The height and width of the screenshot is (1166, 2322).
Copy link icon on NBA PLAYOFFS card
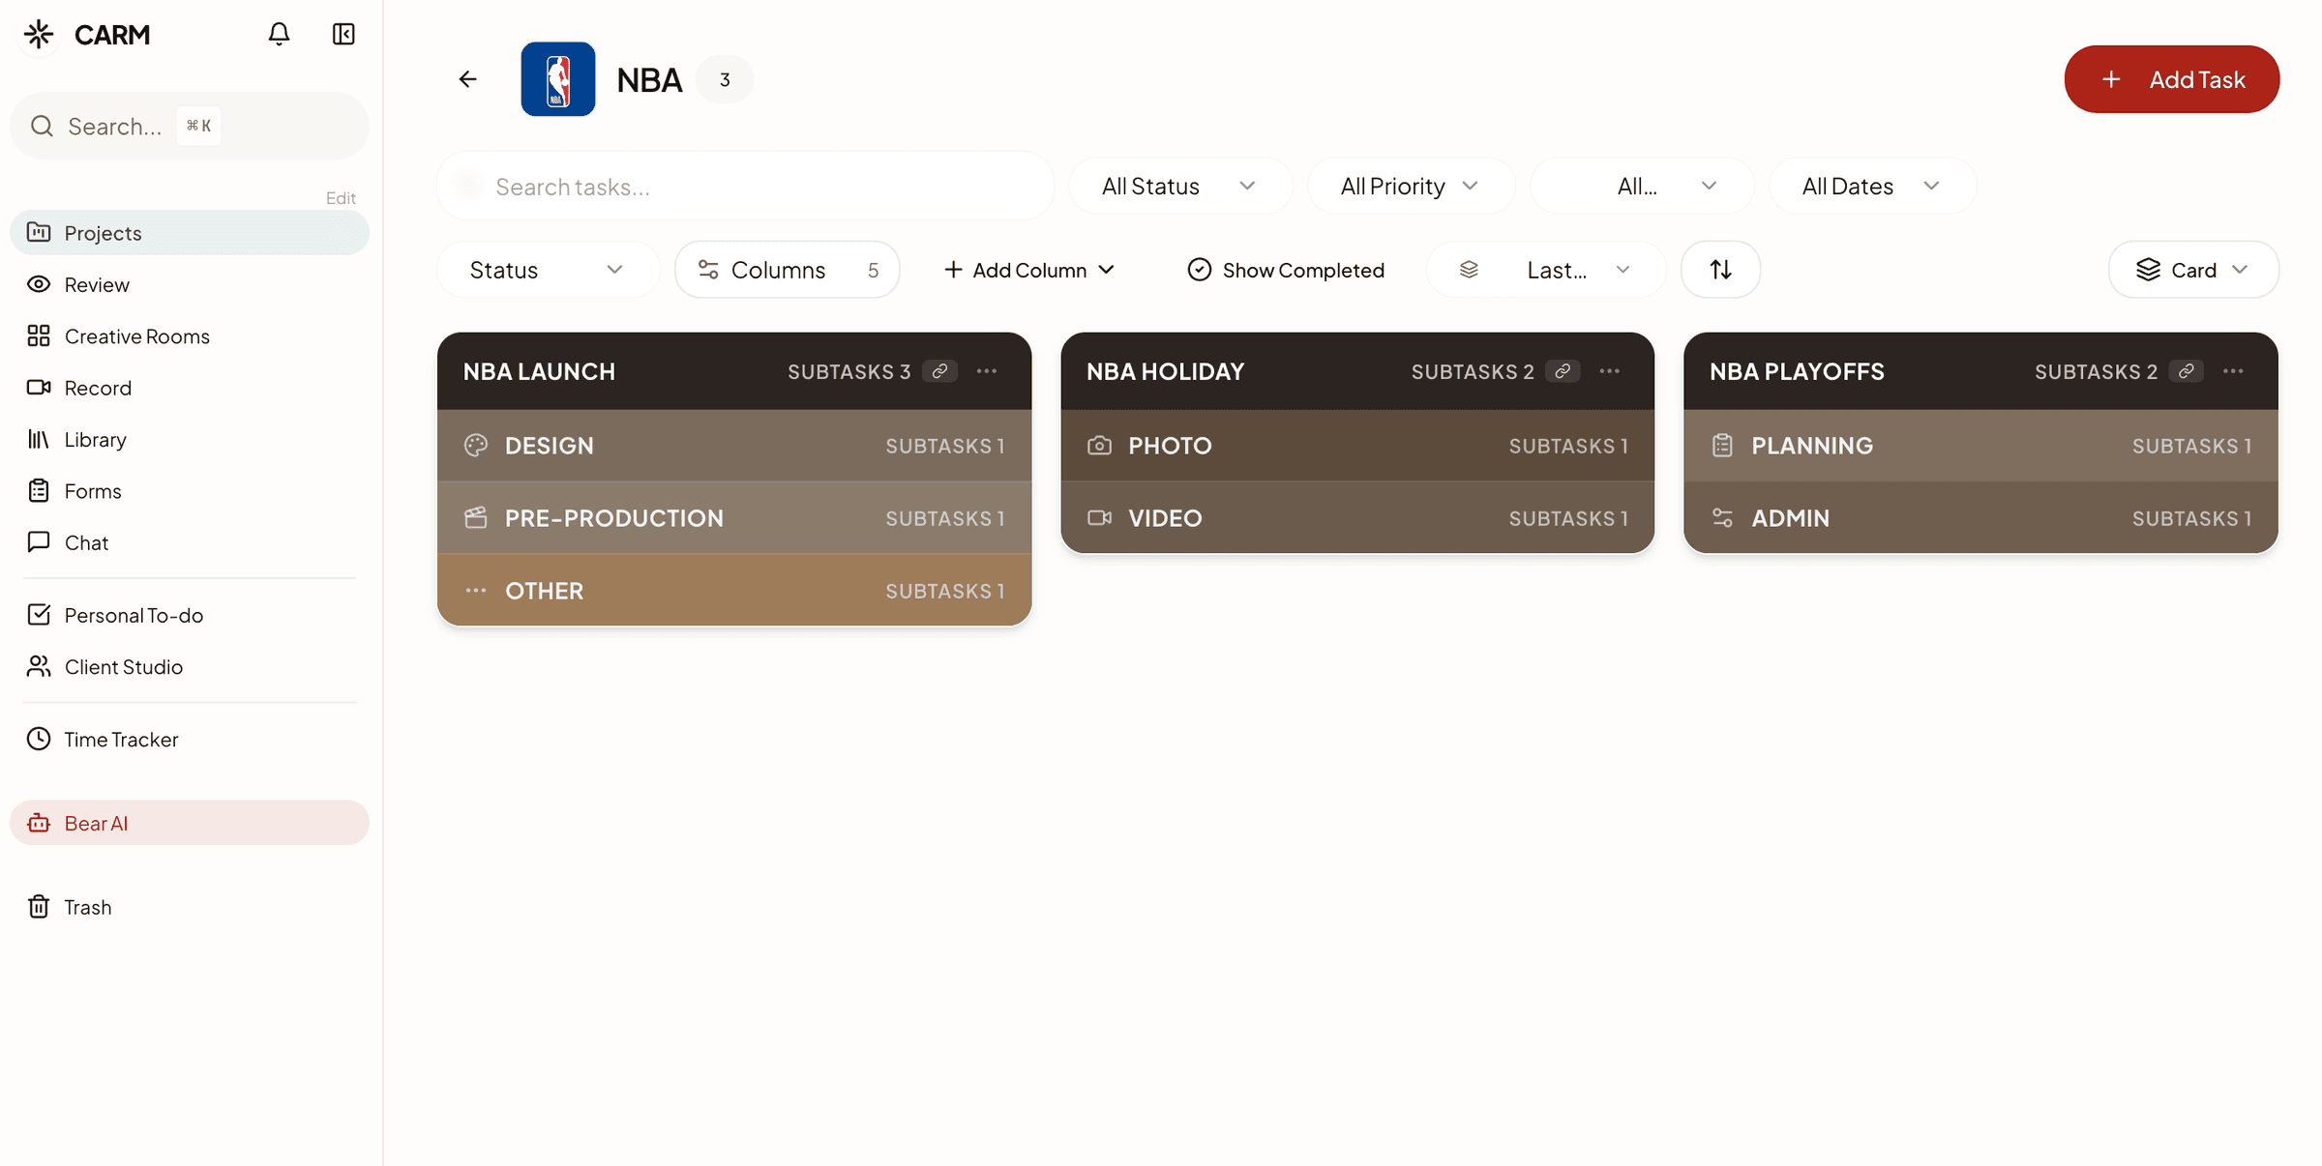point(2186,371)
